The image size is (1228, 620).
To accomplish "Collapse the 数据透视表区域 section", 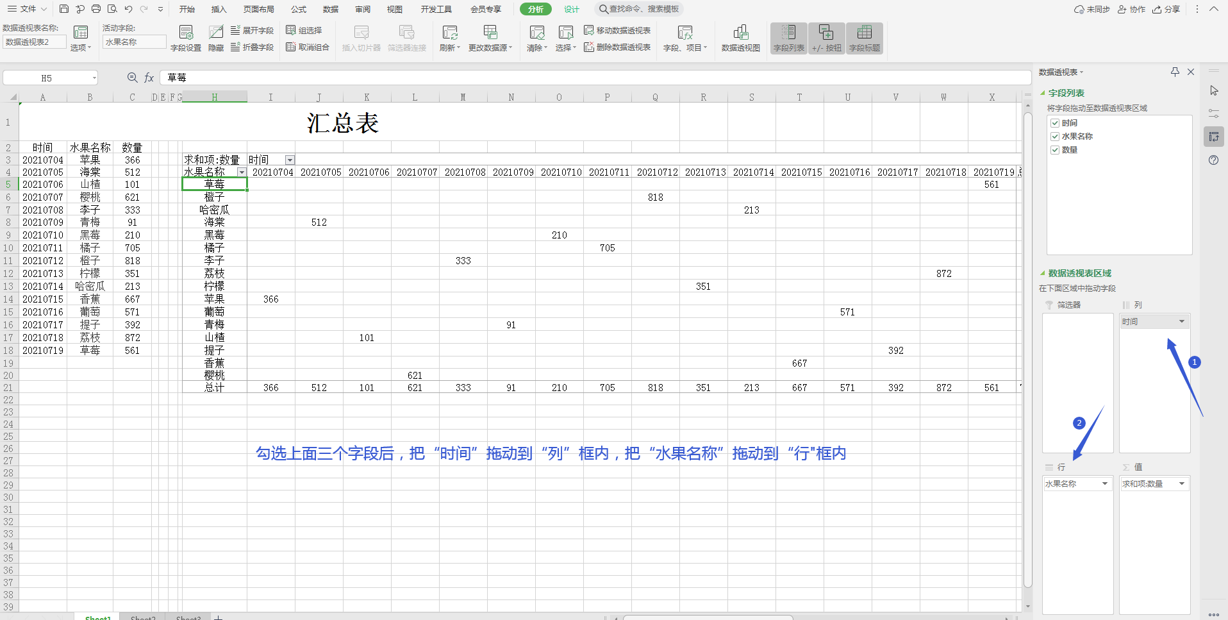I will [x=1043, y=273].
